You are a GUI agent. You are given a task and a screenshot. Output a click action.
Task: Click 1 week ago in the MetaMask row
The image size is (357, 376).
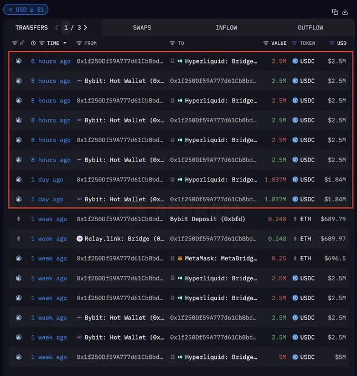pyautogui.click(x=49, y=258)
